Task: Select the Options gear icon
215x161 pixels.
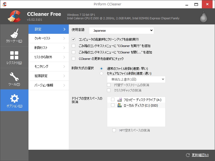Action: tap(14, 98)
